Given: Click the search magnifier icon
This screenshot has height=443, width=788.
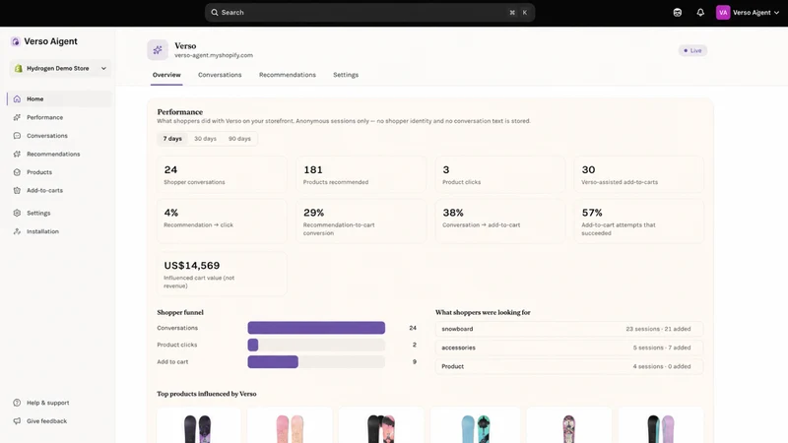Looking at the screenshot, I should click(215, 13).
